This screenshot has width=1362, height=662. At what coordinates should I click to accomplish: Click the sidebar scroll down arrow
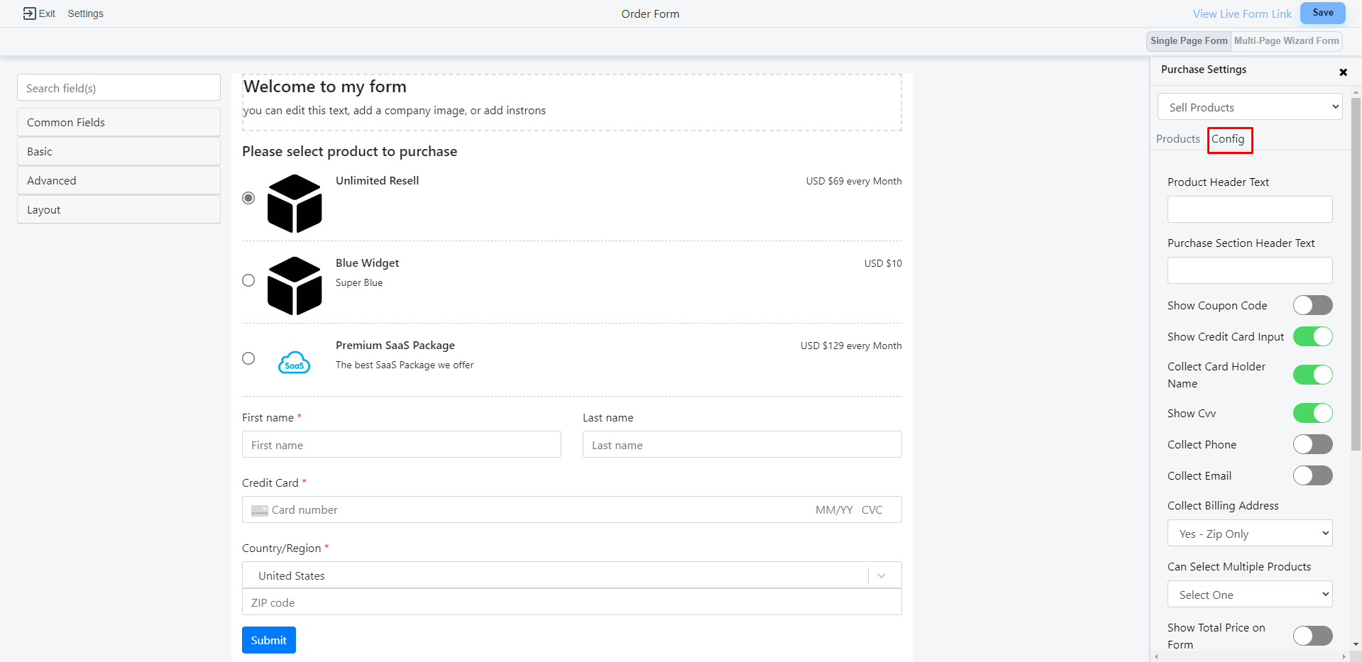(1356, 644)
